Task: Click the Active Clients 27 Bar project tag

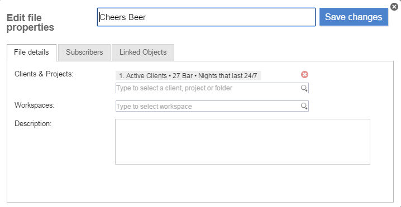Action: 188,76
